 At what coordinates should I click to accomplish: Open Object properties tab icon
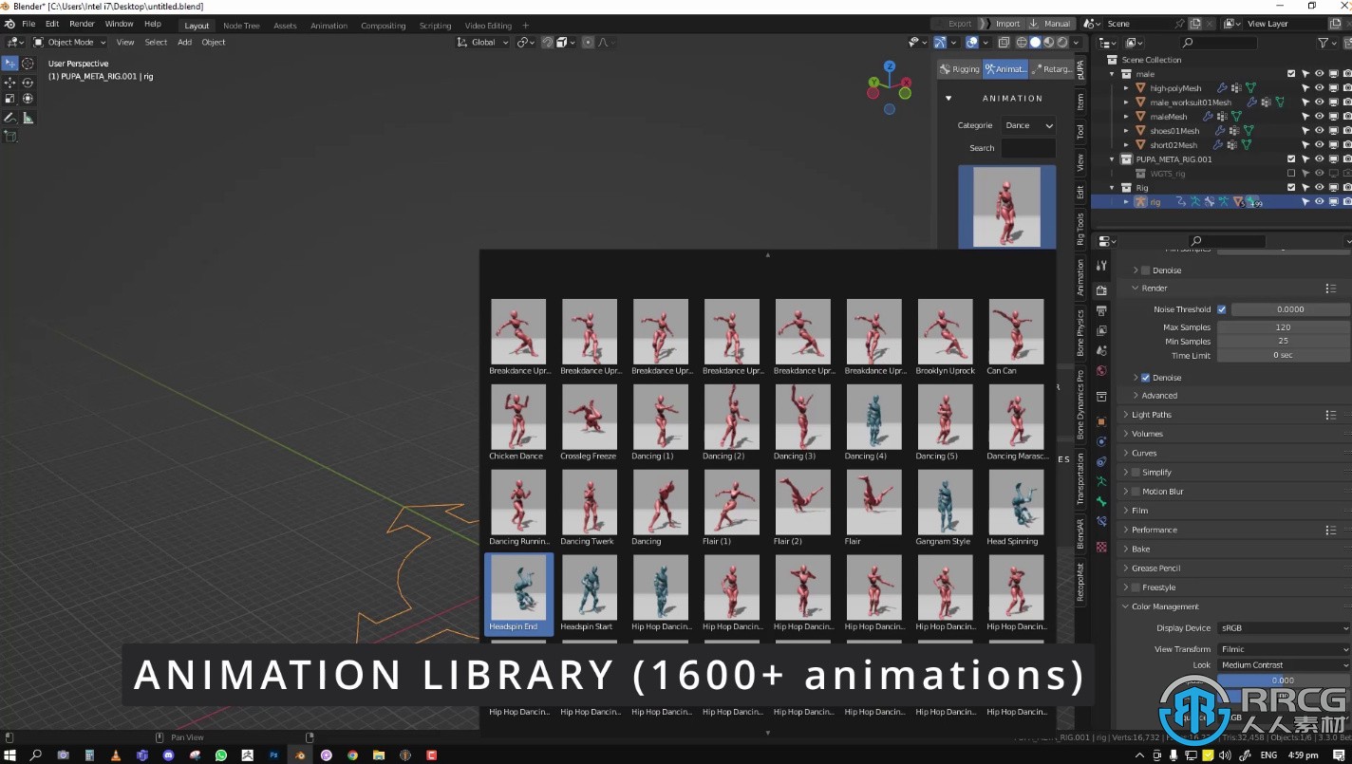[x=1101, y=421]
